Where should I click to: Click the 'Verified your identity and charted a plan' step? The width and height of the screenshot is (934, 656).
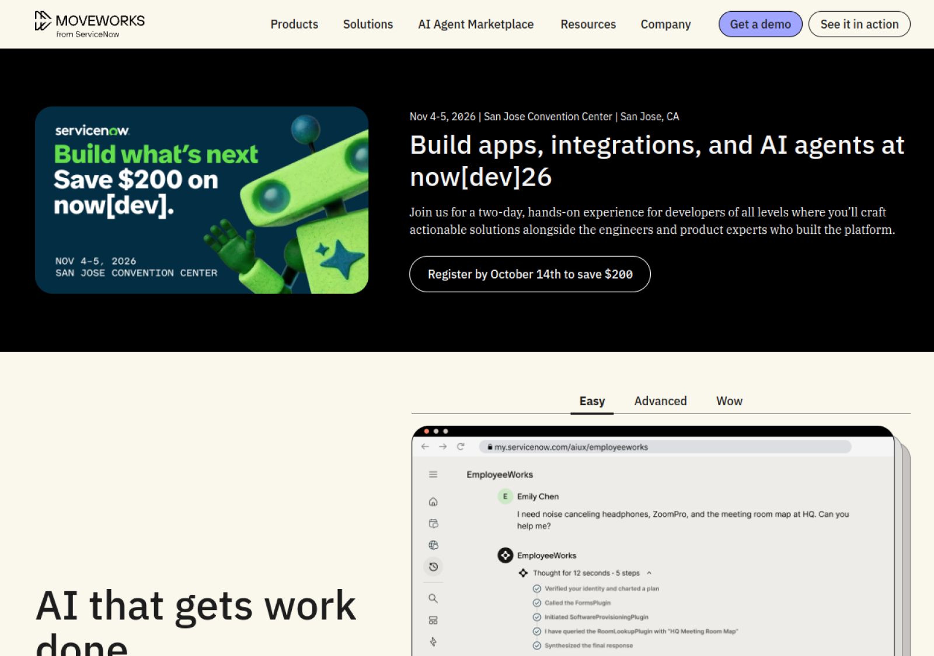point(601,588)
